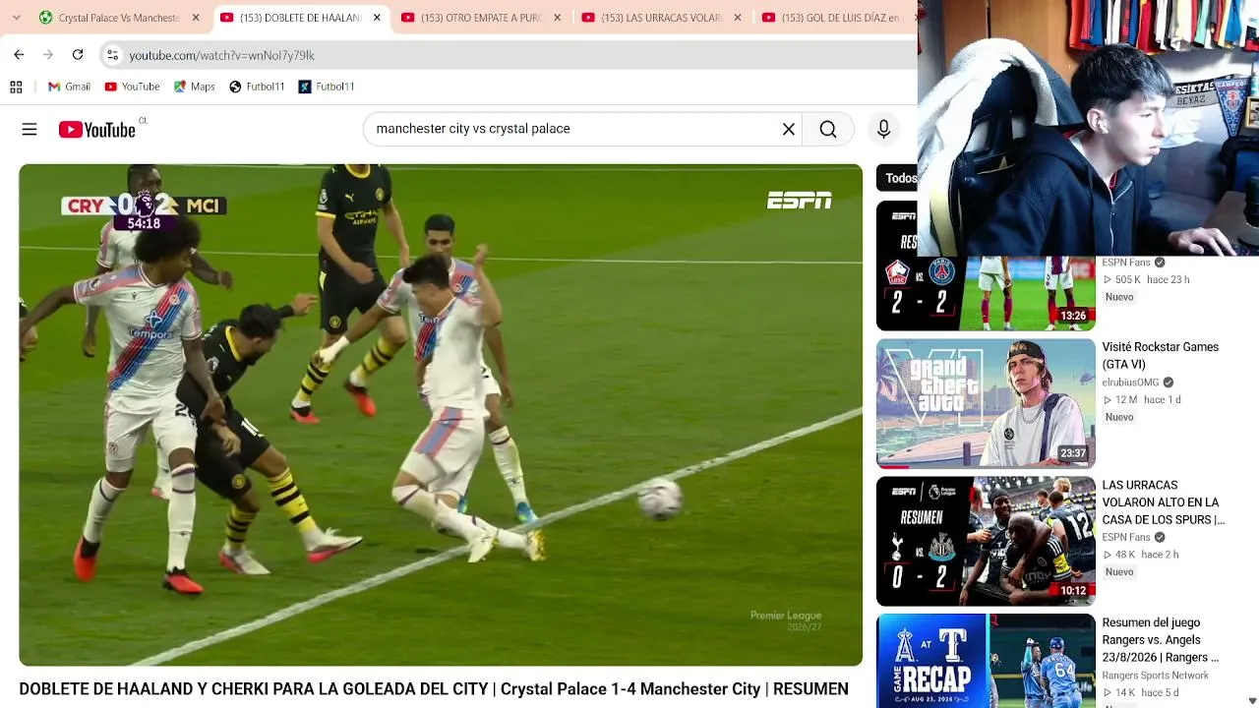Click the browser forward arrow

click(48, 55)
